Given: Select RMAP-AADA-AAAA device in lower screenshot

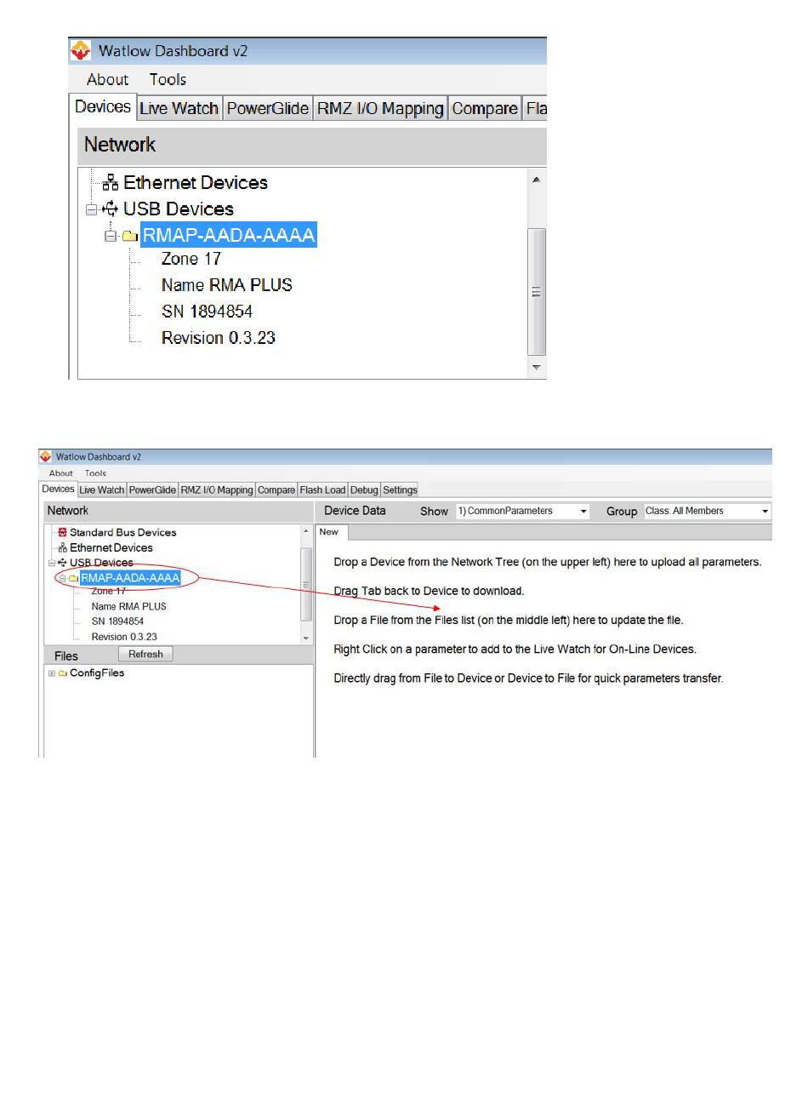Looking at the screenshot, I should pyautogui.click(x=130, y=578).
